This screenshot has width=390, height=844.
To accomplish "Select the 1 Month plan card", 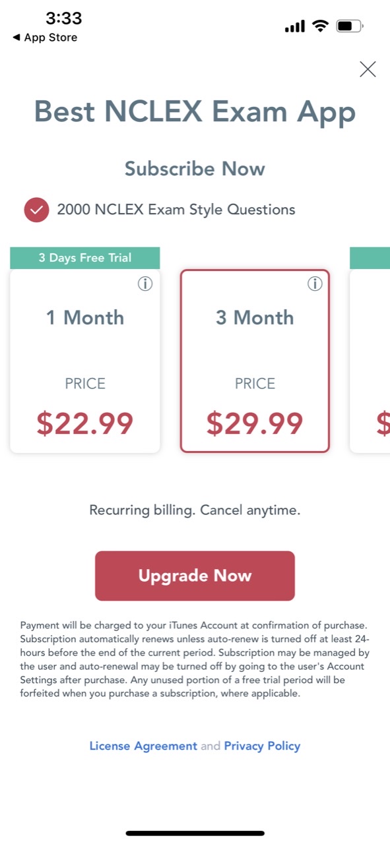I will [85, 361].
